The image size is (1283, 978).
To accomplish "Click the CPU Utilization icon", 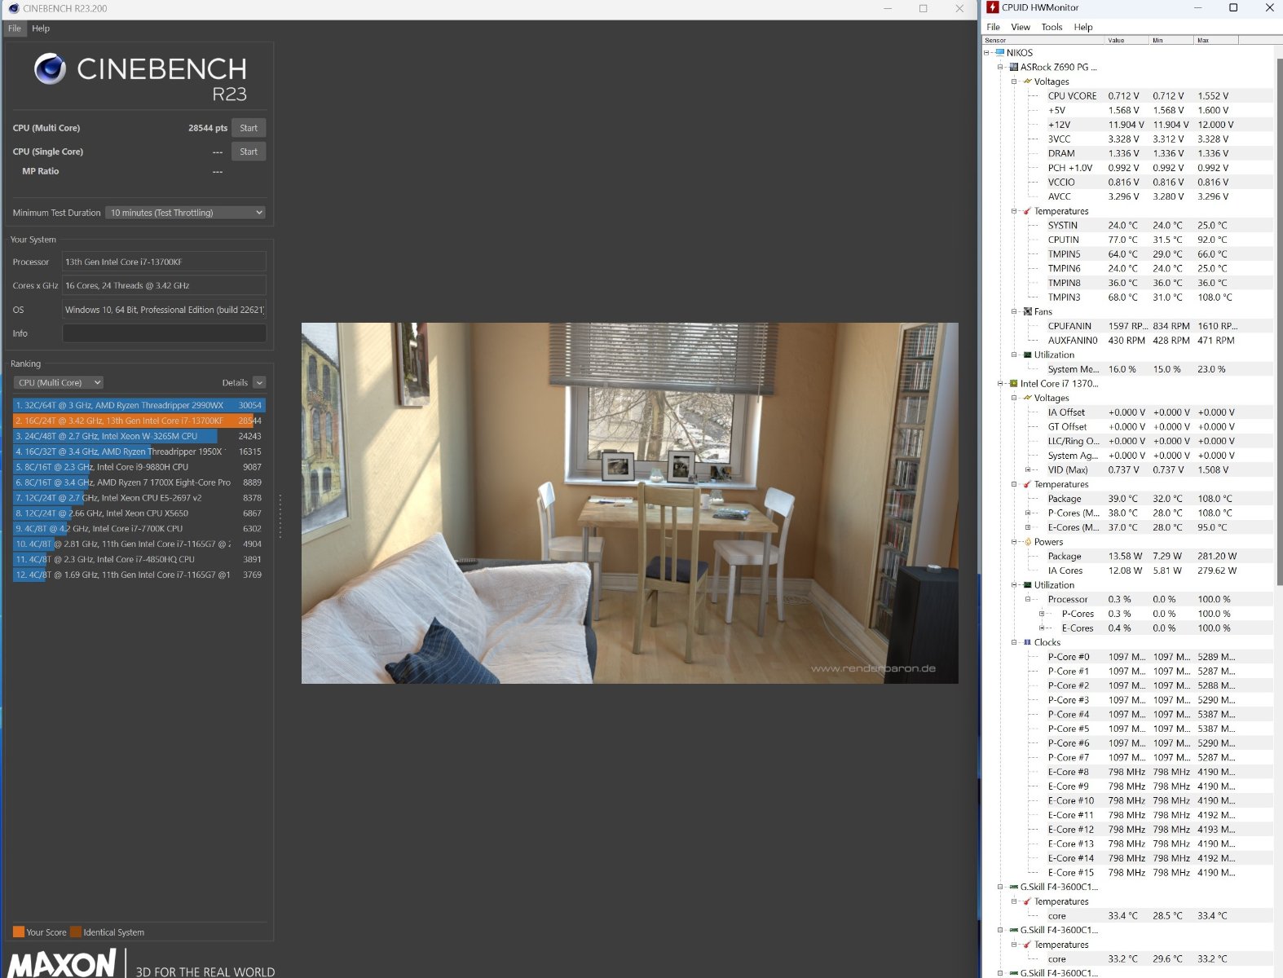I will tap(1027, 585).
